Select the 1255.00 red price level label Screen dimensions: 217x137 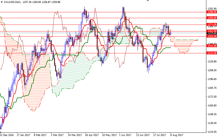pos(211,36)
